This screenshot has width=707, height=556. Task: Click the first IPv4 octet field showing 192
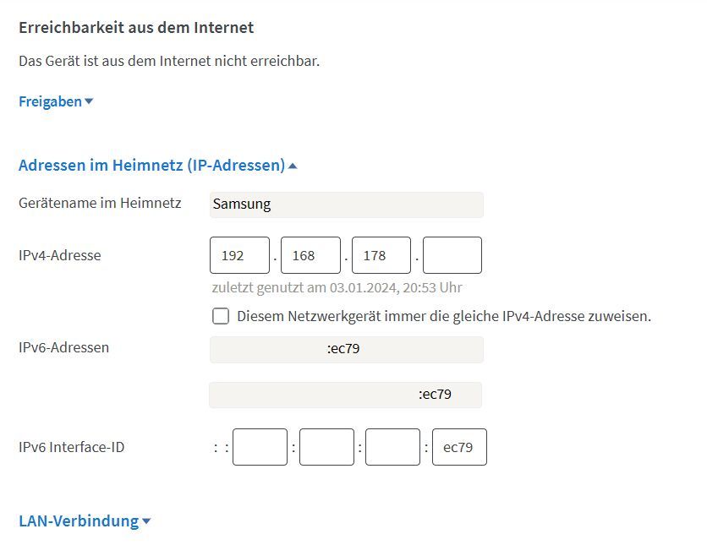click(x=239, y=254)
